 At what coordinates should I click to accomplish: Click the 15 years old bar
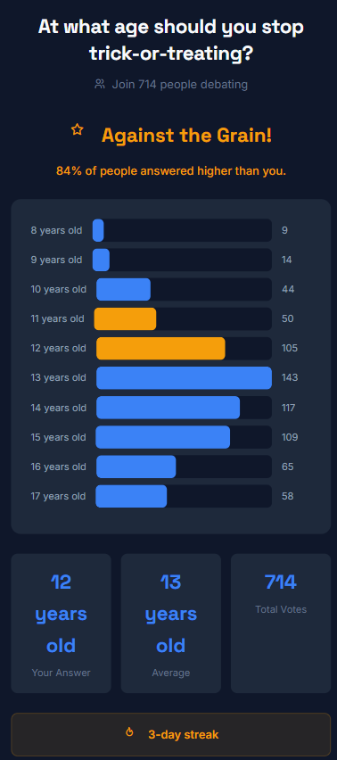click(x=162, y=437)
